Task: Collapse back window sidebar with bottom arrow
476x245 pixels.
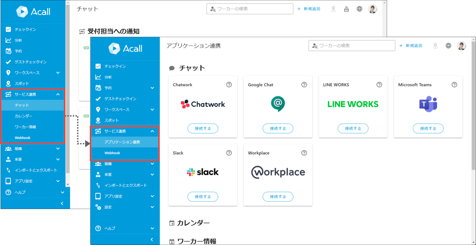Action: click(x=62, y=203)
